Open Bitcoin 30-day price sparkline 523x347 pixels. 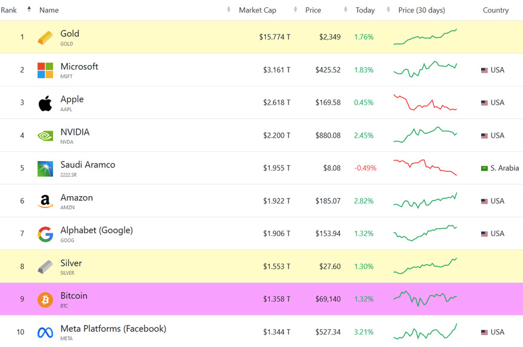tap(425, 298)
